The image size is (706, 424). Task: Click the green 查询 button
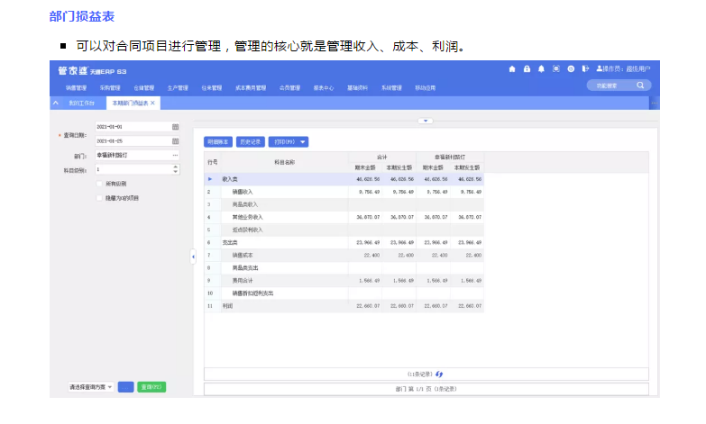coord(151,387)
